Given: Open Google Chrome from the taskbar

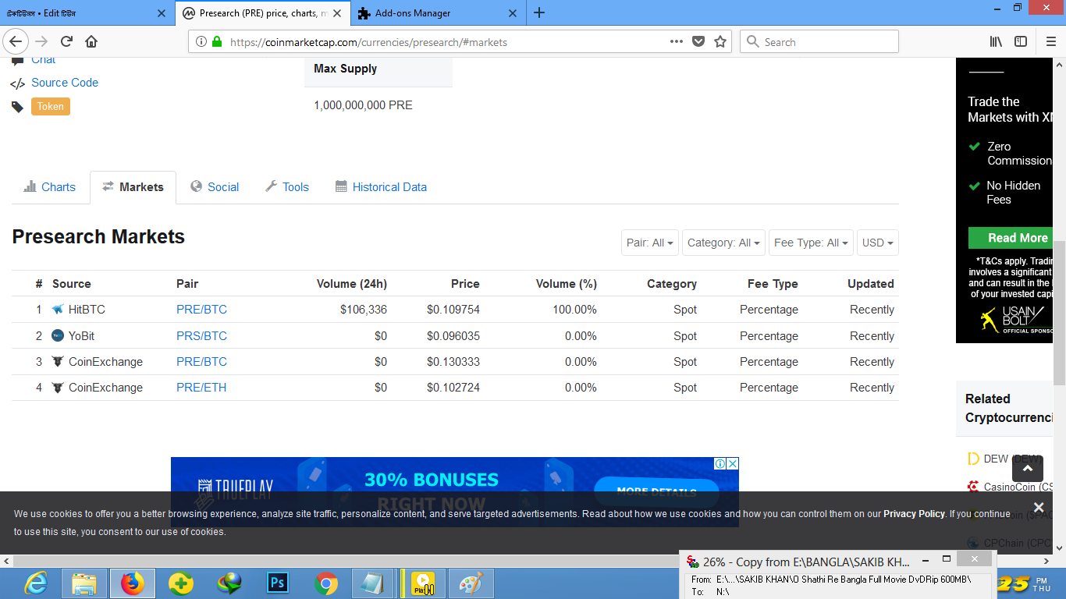Looking at the screenshot, I should (x=326, y=583).
